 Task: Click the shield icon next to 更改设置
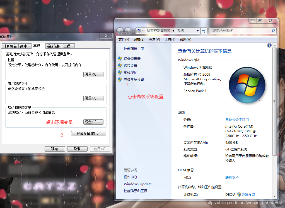pyautogui.click(x=239, y=194)
